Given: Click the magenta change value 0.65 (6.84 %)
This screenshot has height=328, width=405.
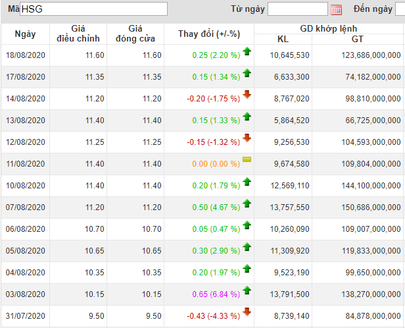Looking at the screenshot, I should tap(216, 294).
